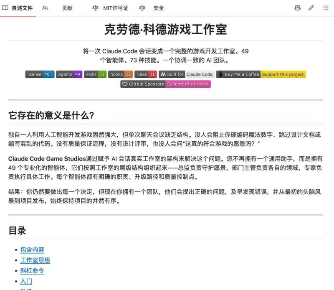334x290 pixels.
Task: Open the Copilot icon in header
Action: click(297, 8)
